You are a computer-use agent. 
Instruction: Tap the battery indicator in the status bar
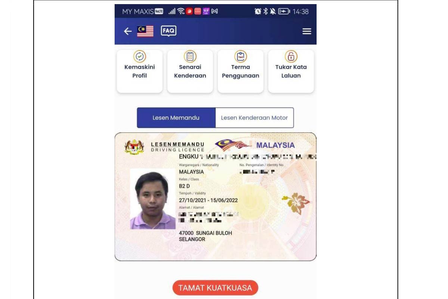[284, 12]
